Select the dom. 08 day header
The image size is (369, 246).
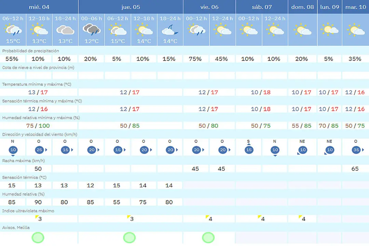[x=303, y=7]
